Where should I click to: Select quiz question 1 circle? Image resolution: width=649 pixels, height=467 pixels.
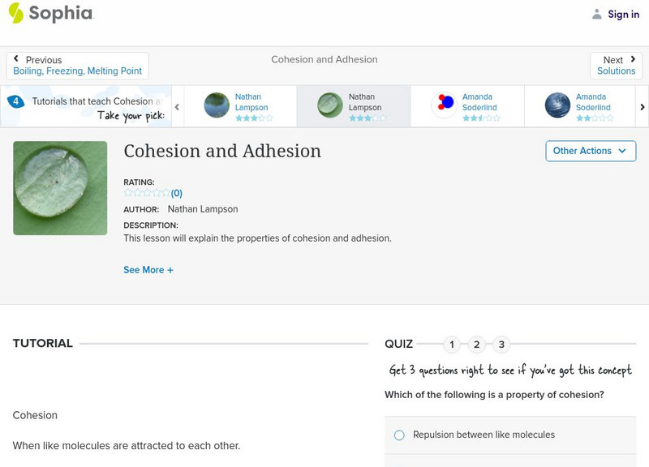pos(452,345)
